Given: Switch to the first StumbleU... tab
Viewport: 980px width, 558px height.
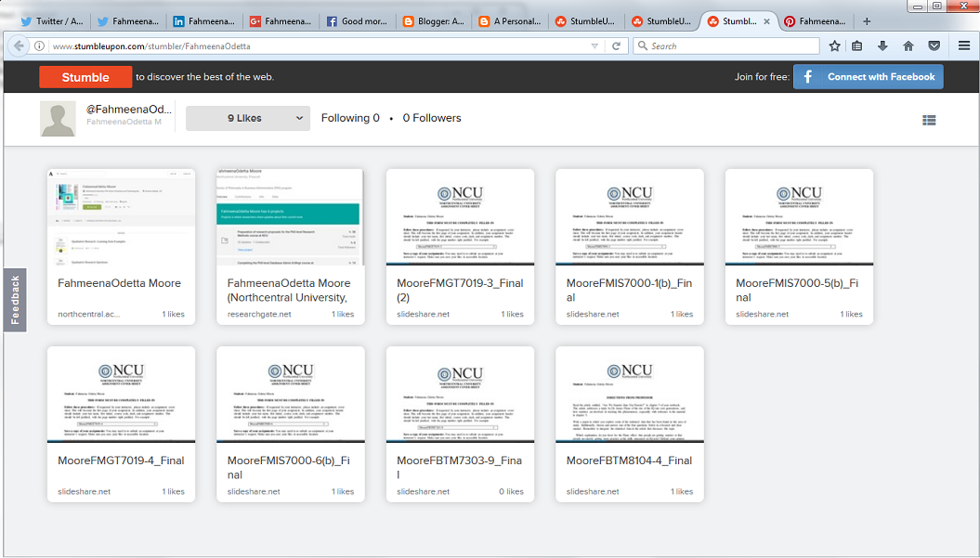Looking at the screenshot, I should point(585,21).
